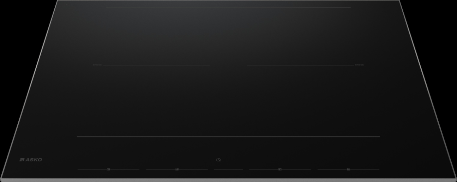Tap the small bridge marker on left zone divider
The image size is (457, 182).
(97, 65)
